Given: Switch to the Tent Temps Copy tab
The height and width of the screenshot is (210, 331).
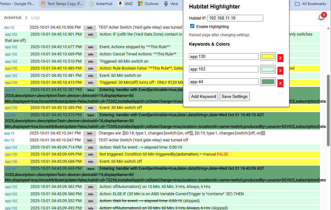Looking at the screenshot, I should click(x=62, y=4).
